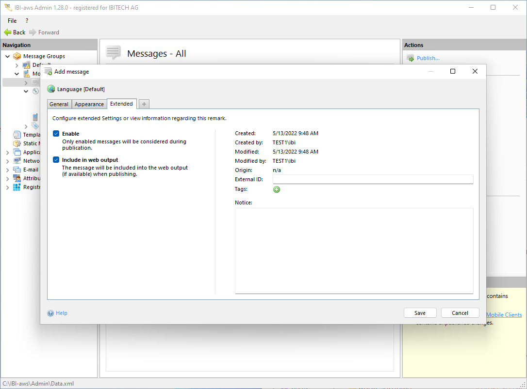Uncheck the Enable checkbox
527x389 pixels.
point(56,134)
